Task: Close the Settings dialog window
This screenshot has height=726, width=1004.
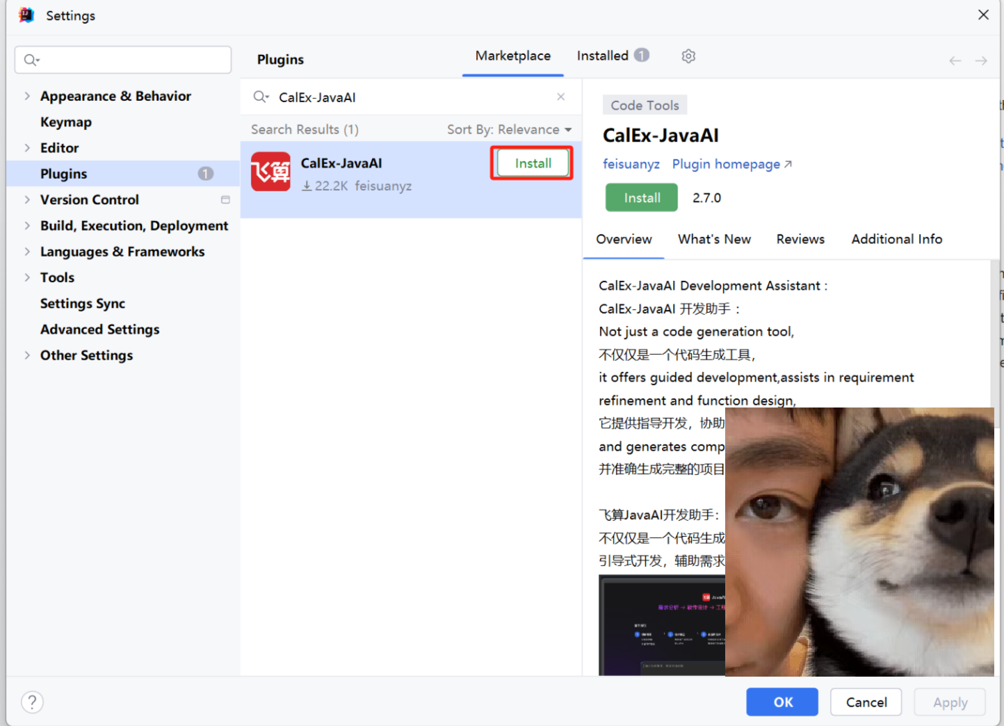Action: click(x=983, y=15)
